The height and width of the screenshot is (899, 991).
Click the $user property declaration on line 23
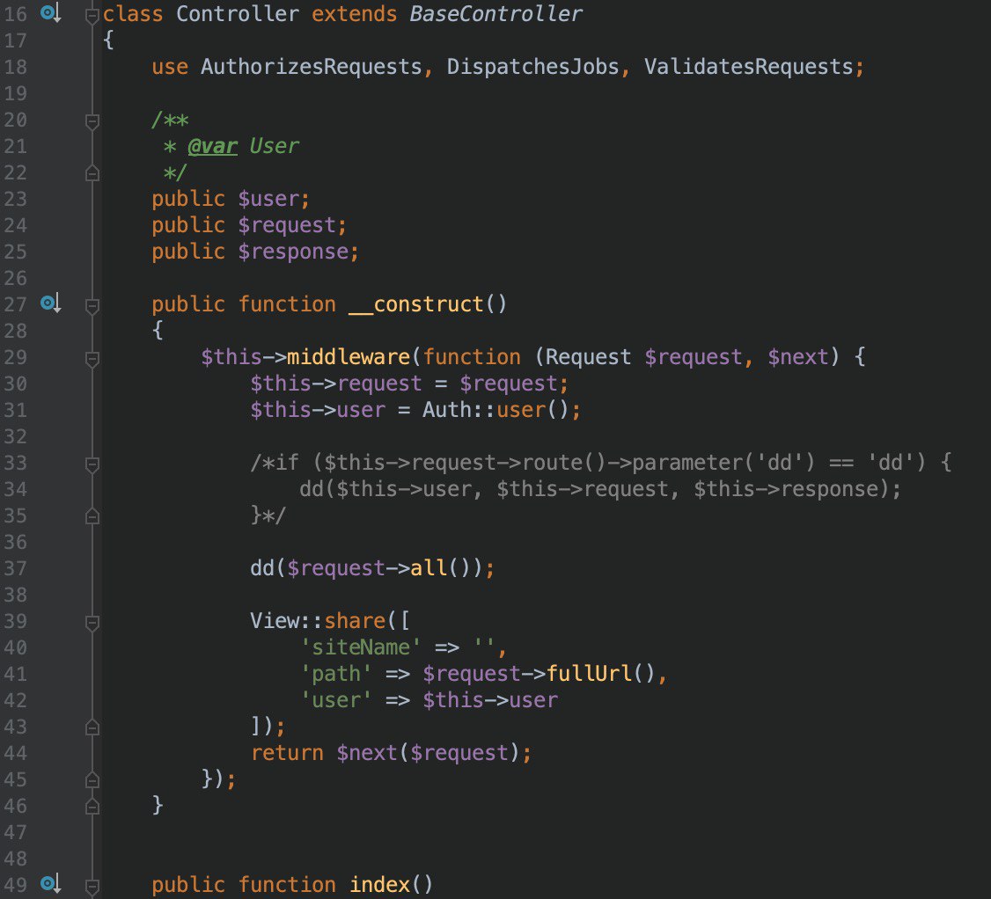tap(268, 199)
